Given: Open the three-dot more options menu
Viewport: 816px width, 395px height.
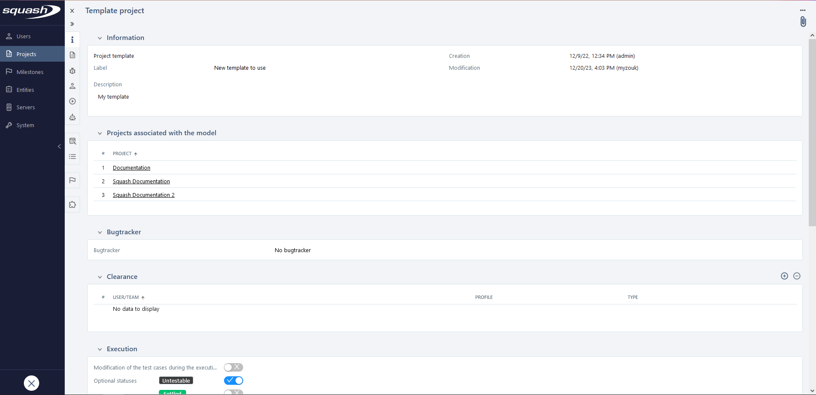Looking at the screenshot, I should [803, 10].
